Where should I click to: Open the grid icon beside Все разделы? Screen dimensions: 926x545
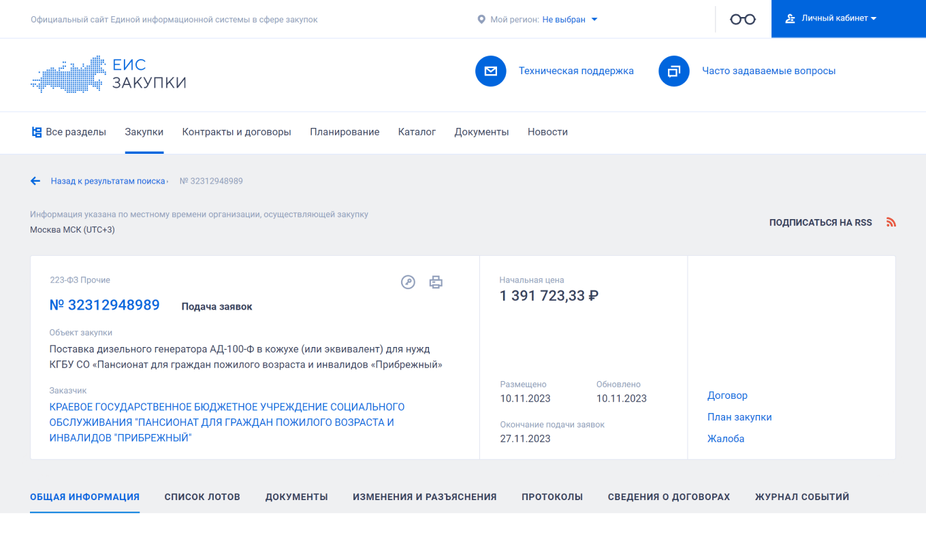pos(36,131)
